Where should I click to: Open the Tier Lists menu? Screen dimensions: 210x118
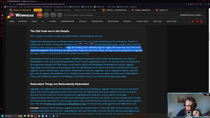(157, 21)
